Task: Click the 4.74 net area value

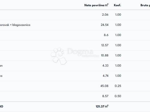Action: (x=105, y=76)
